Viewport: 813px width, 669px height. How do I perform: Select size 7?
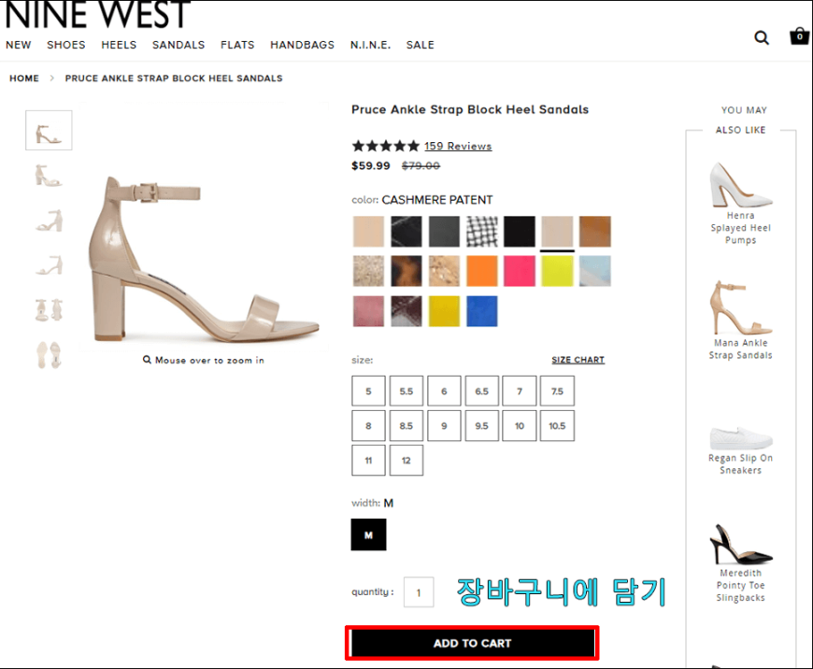click(520, 391)
